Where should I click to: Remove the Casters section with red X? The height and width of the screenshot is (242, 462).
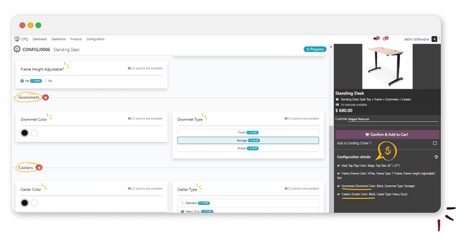(x=39, y=168)
